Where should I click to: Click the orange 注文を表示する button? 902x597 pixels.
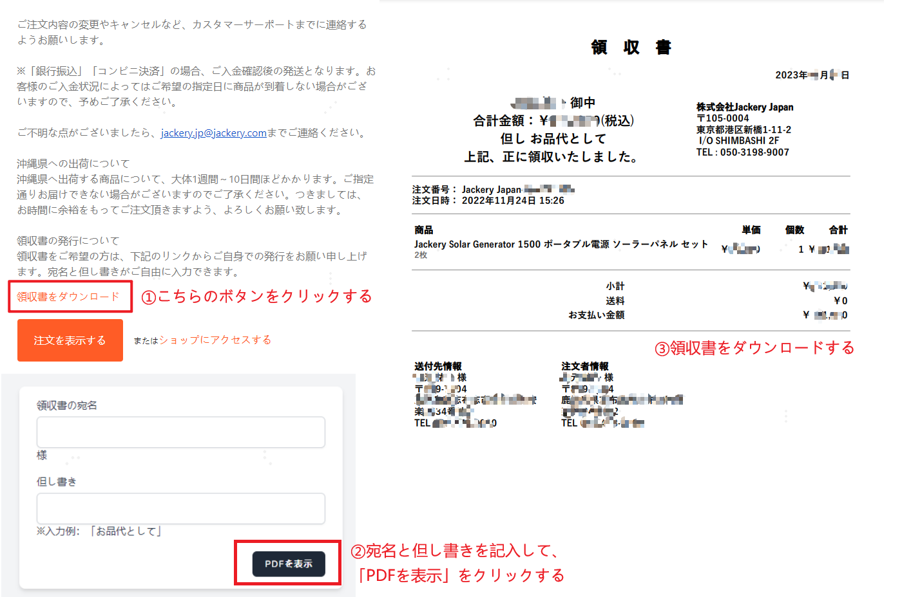70,340
